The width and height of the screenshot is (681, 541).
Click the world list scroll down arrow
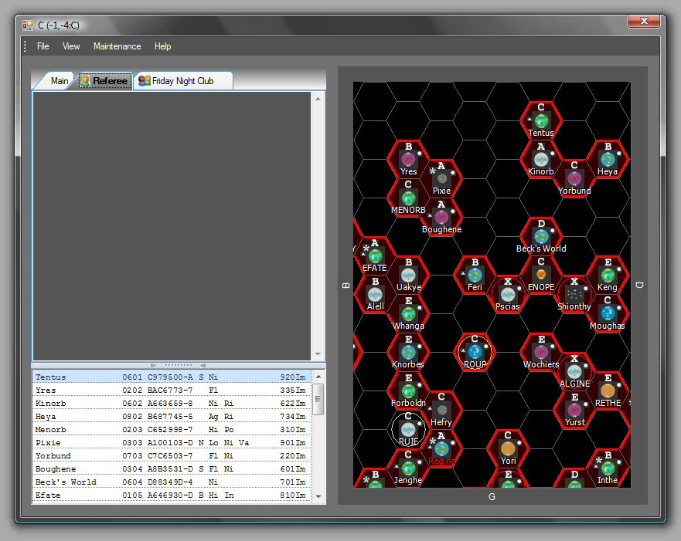(318, 496)
